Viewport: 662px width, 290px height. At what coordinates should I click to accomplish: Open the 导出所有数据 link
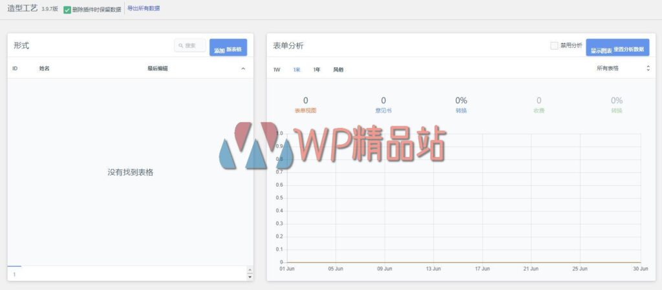[x=144, y=8]
